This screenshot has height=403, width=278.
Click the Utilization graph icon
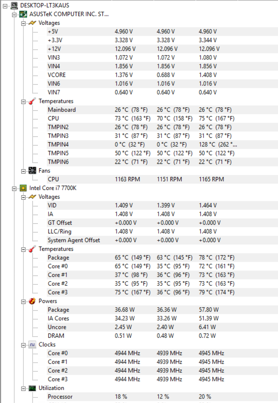coord(32,388)
